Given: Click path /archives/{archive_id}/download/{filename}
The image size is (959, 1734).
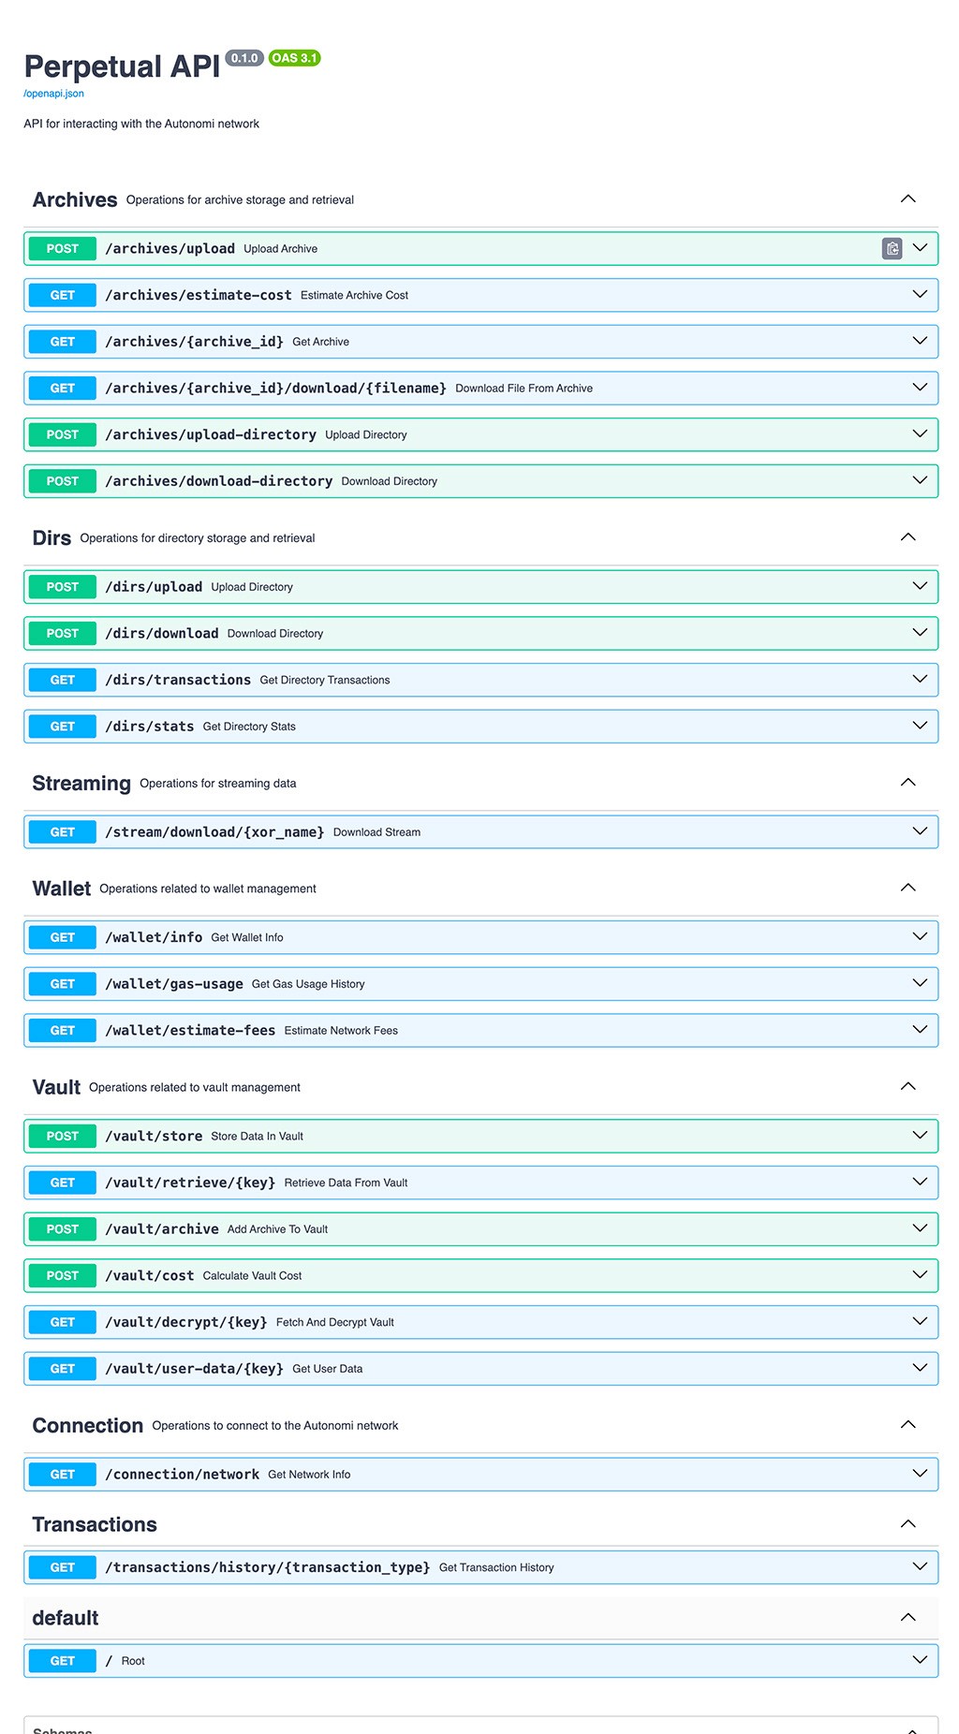Looking at the screenshot, I should point(275,388).
